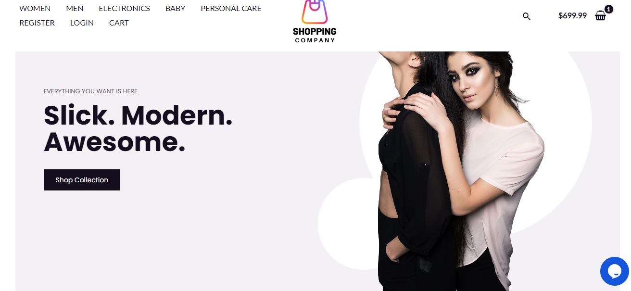Click the $699.99 cart total
The image size is (631, 291).
pyautogui.click(x=572, y=15)
